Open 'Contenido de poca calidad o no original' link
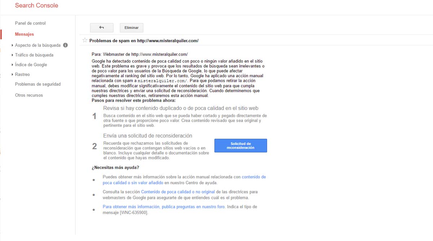The width and height of the screenshot is (433, 241). coord(178,192)
